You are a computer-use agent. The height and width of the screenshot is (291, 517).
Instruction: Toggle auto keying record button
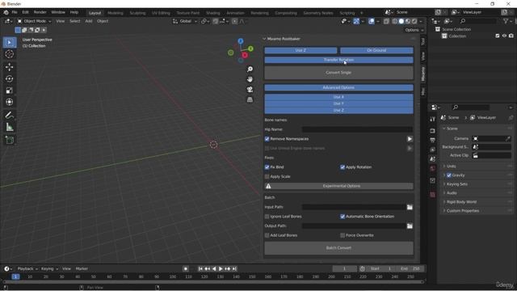[186, 269]
